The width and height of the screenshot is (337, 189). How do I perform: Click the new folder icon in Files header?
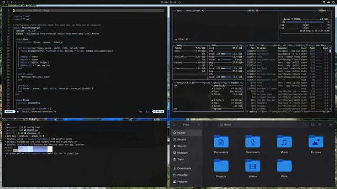click(x=313, y=124)
